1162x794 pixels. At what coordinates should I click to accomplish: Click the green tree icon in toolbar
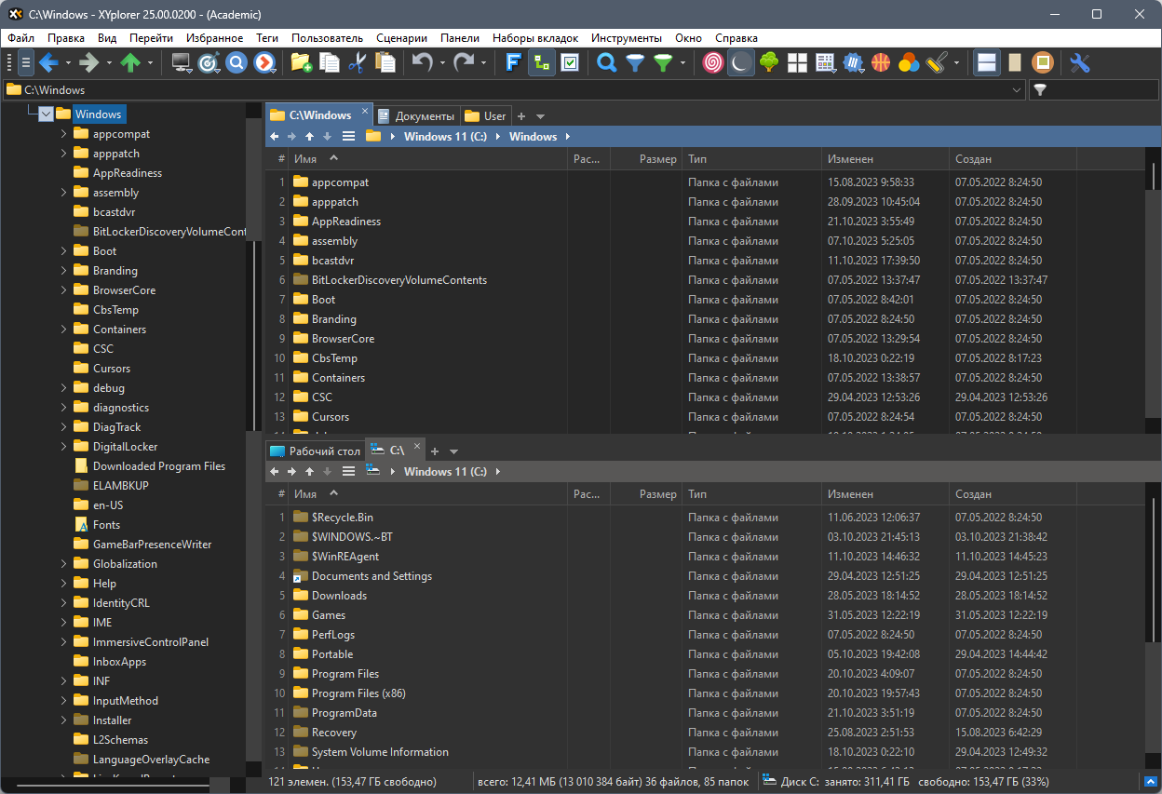[769, 63]
